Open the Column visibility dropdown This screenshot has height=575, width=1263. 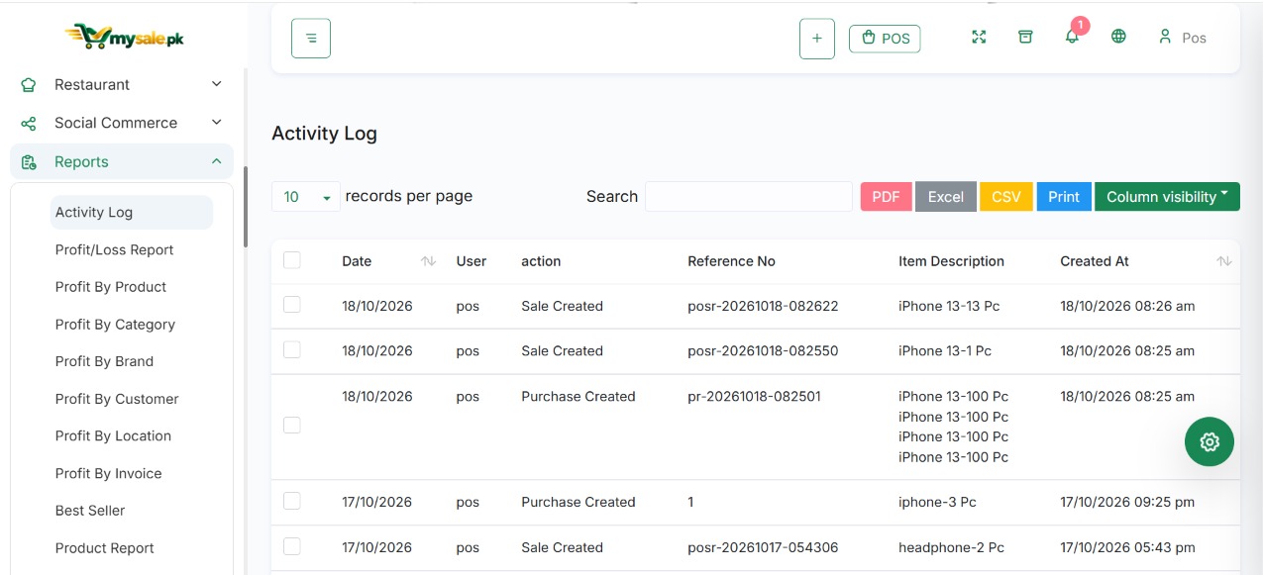tap(1167, 197)
